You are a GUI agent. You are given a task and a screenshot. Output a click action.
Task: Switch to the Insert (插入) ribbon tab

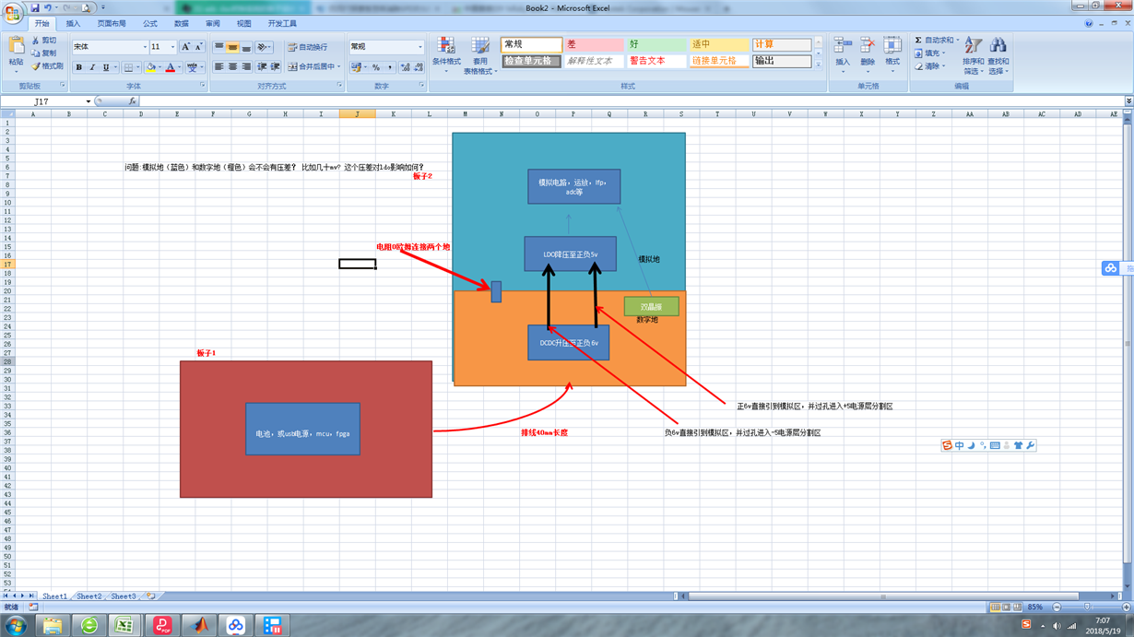(x=73, y=24)
